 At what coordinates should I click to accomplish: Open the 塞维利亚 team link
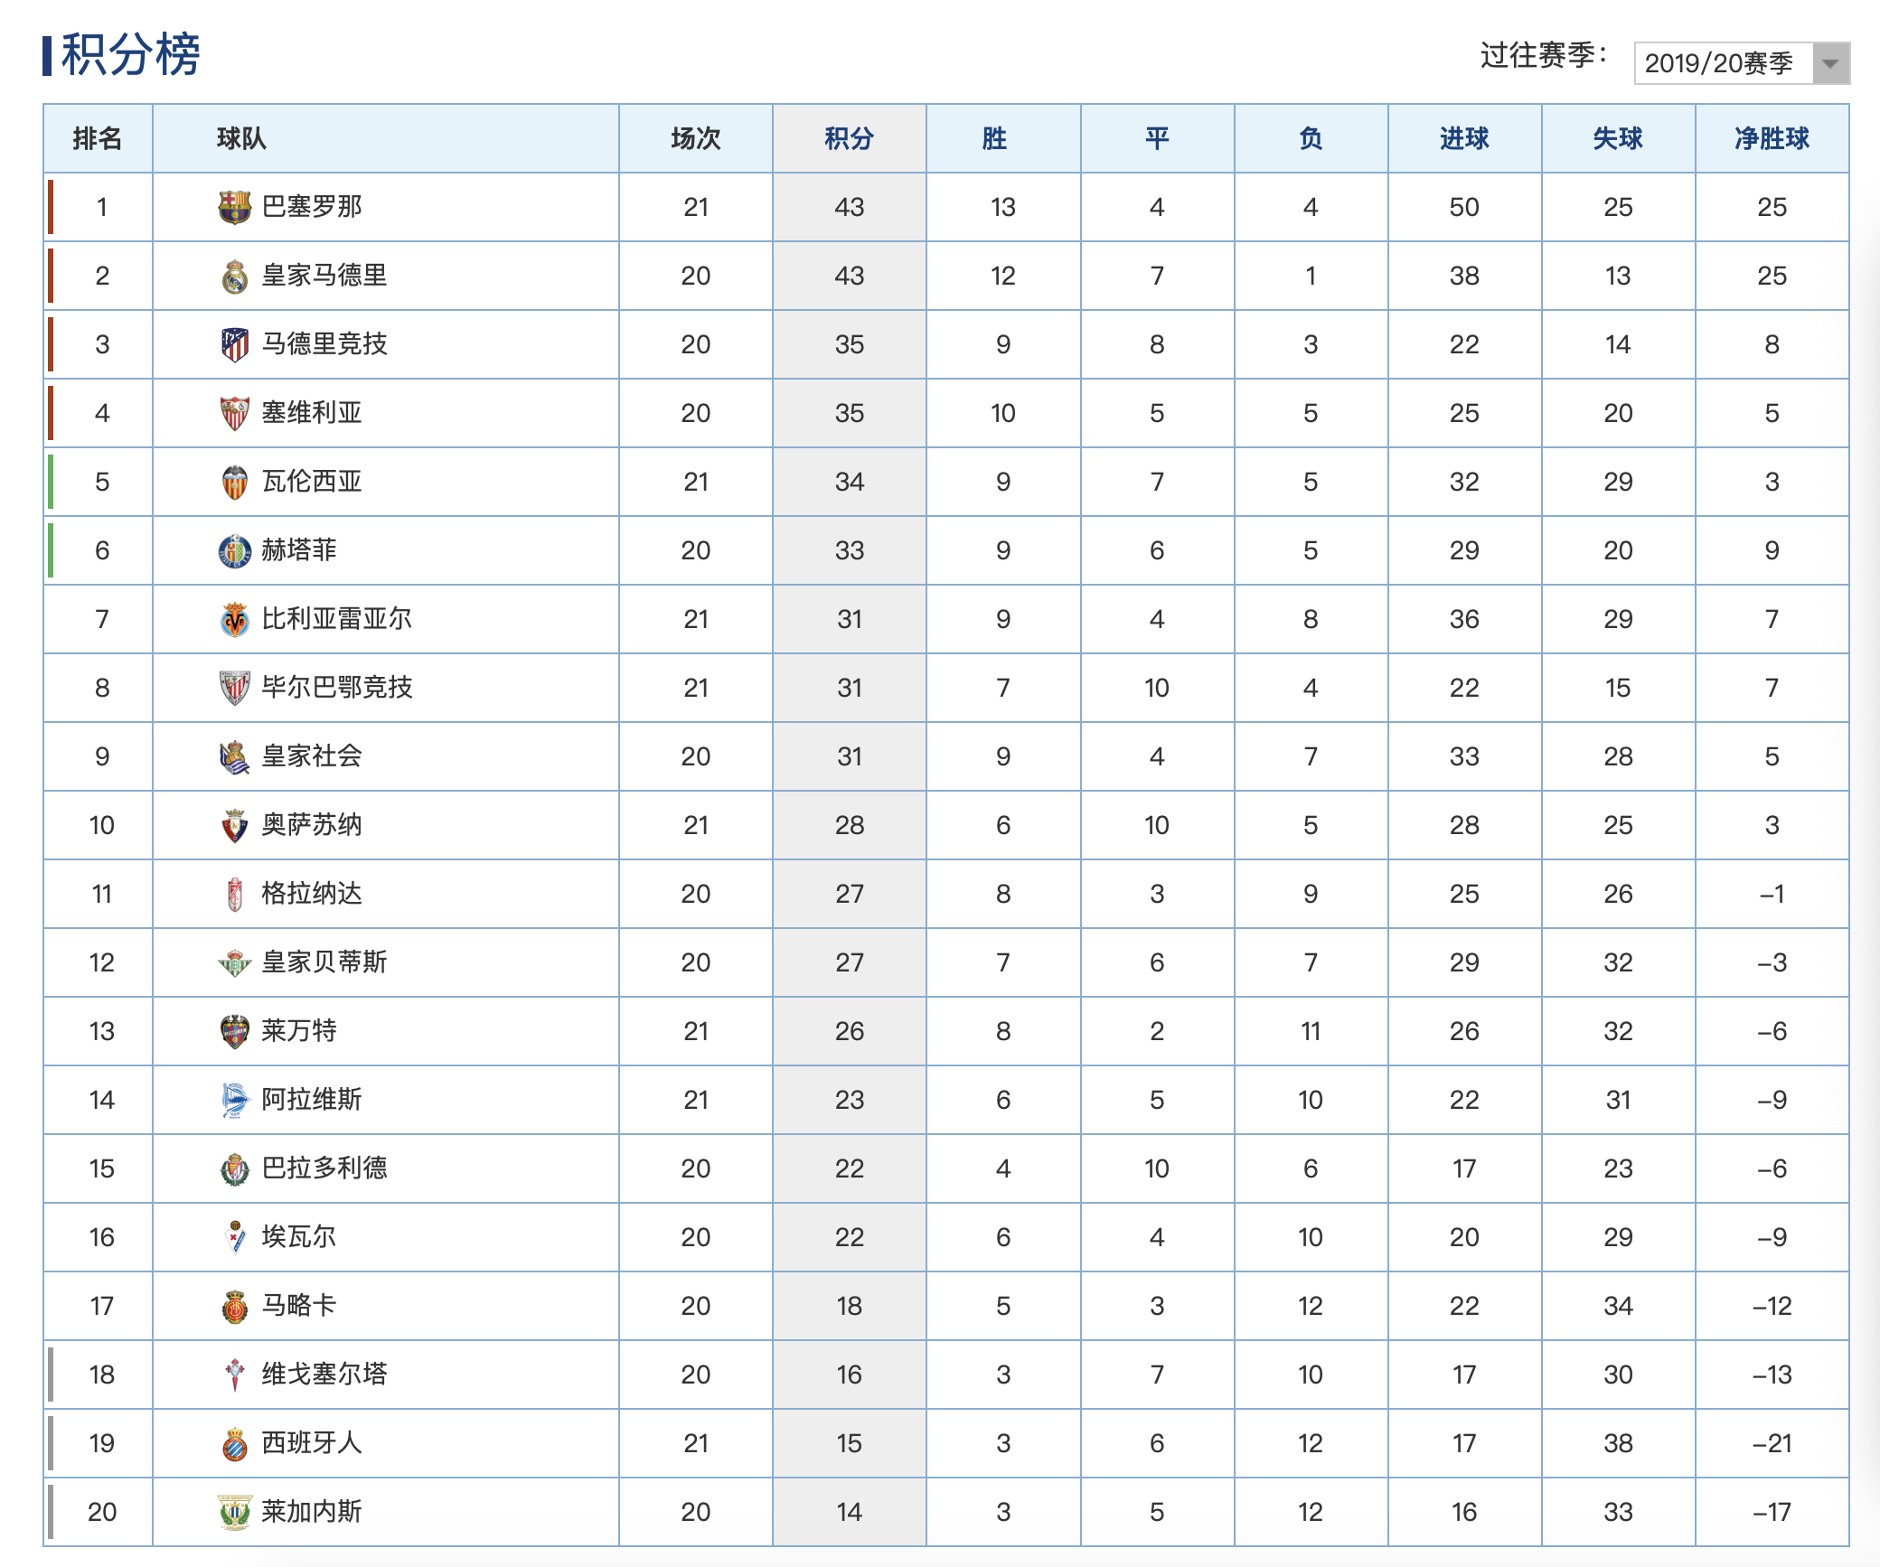click(x=312, y=413)
